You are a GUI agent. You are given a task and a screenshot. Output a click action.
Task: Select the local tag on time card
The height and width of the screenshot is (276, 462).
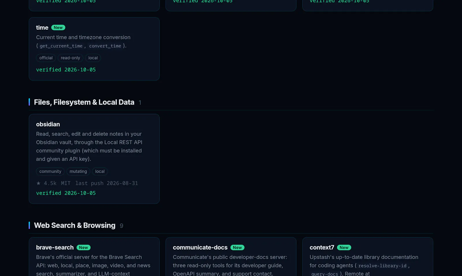coord(93,58)
